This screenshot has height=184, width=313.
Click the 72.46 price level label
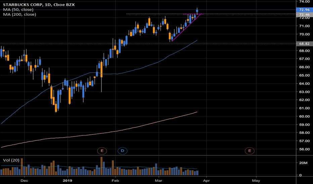(x=304, y=14)
